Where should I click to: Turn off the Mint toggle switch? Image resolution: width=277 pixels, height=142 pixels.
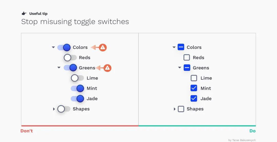(77, 88)
